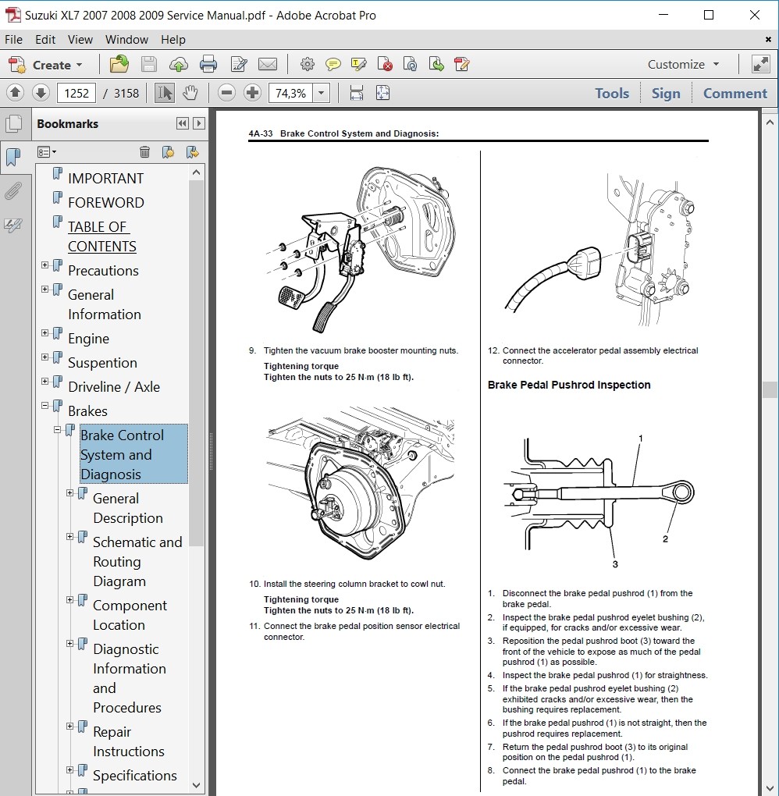779x796 pixels.
Task: Open the View menu
Action: (80, 40)
